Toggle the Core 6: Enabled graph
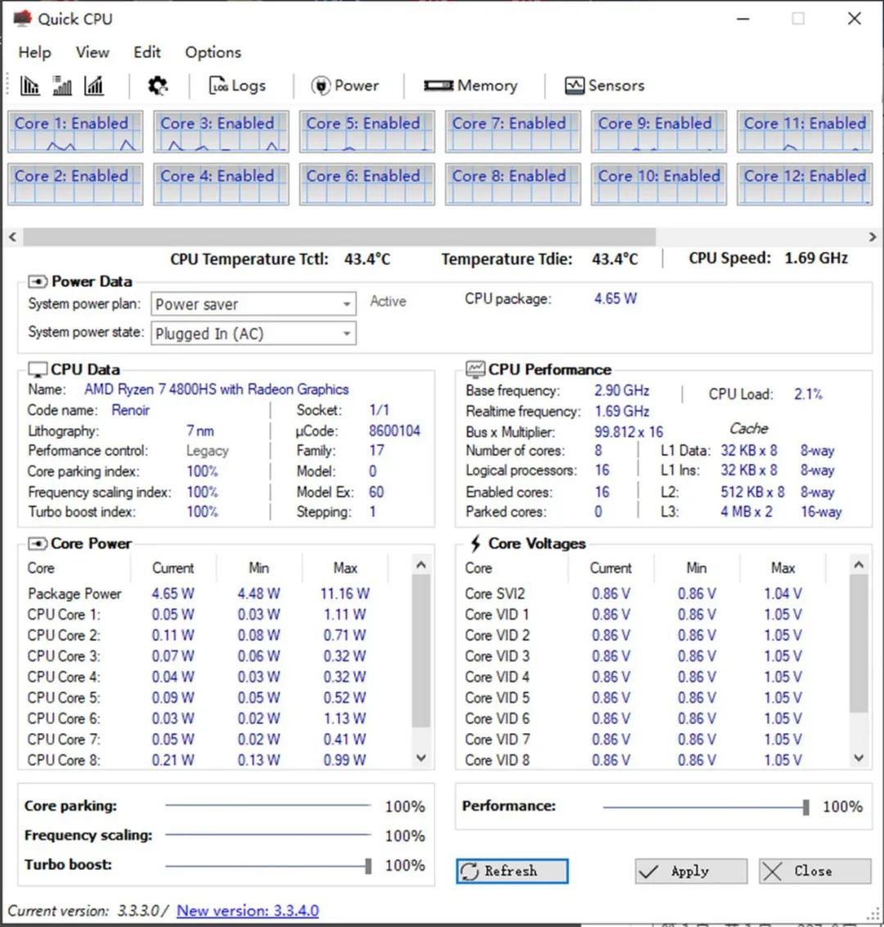 [x=367, y=184]
